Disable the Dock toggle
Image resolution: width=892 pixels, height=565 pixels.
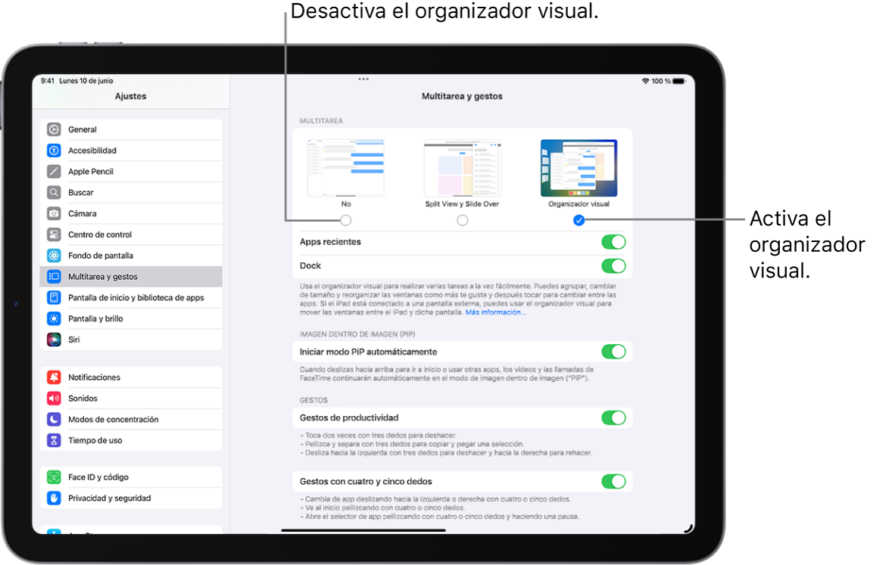613,265
